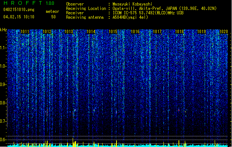Click the meteor label

(x=52, y=11)
